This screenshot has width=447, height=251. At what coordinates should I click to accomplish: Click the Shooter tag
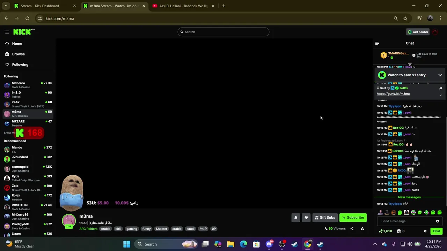pyautogui.click(x=161, y=229)
